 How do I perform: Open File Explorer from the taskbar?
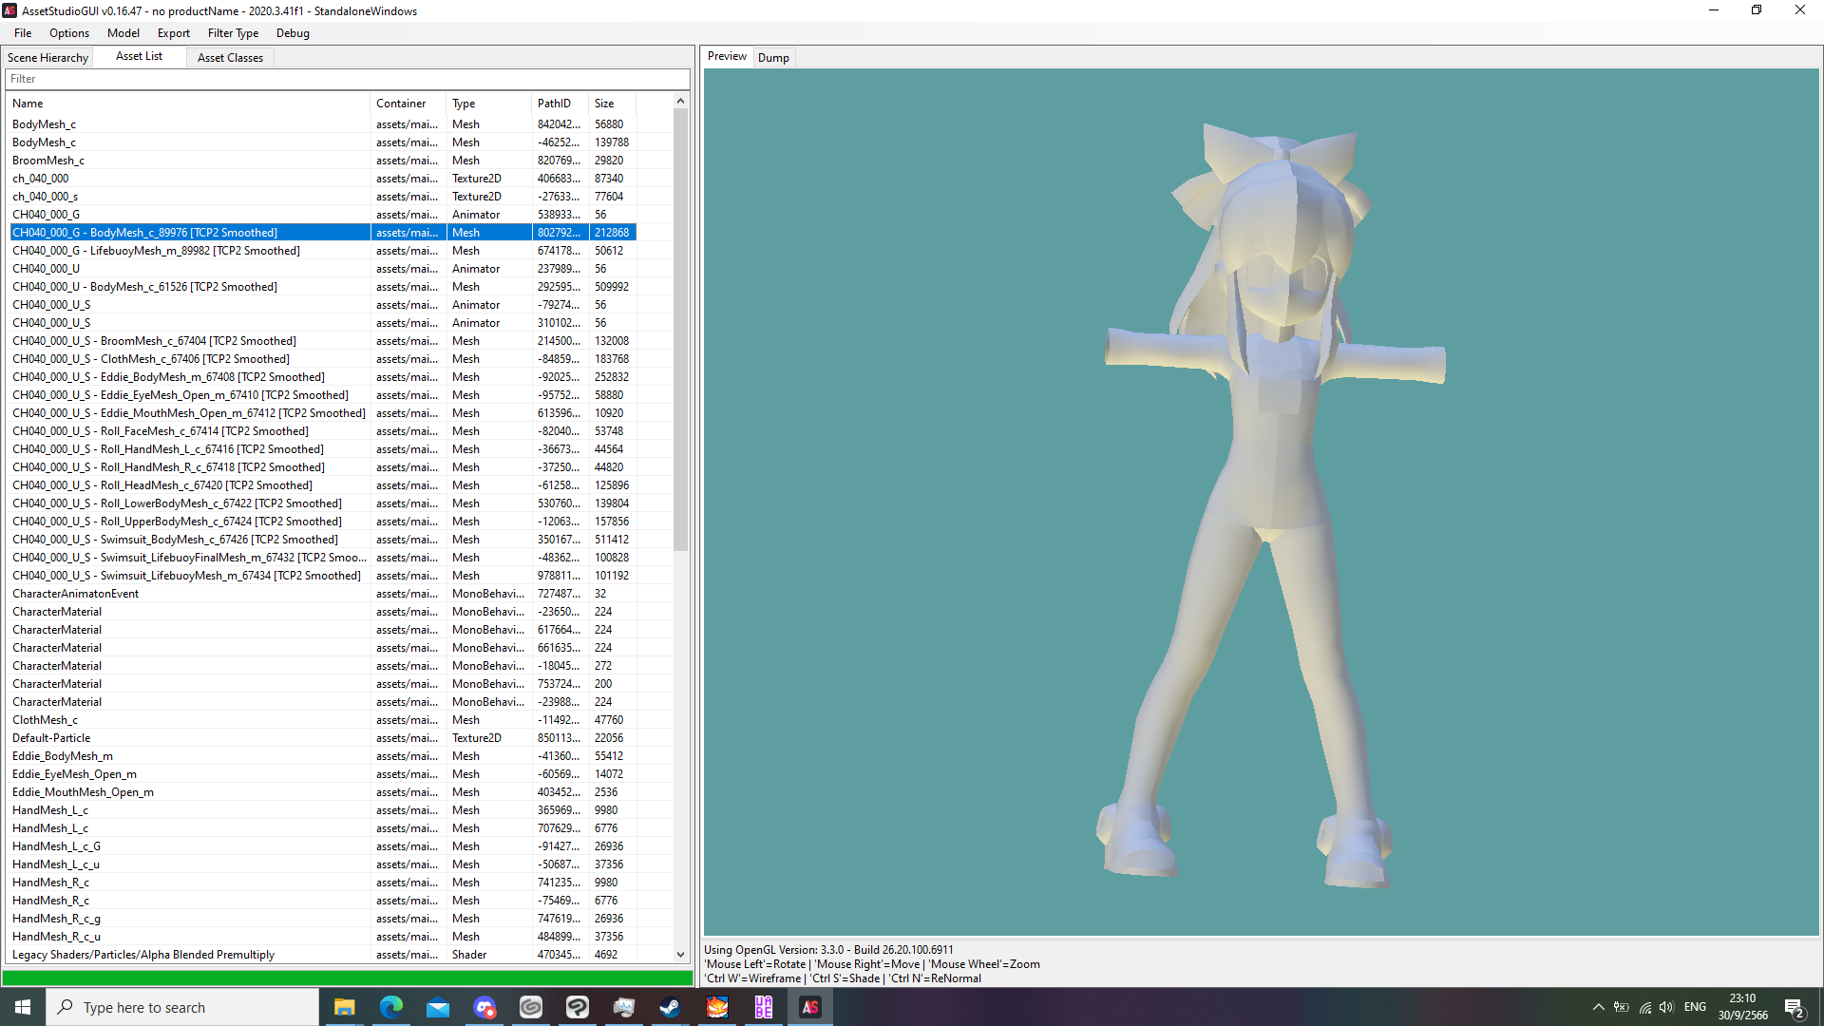click(x=345, y=1007)
